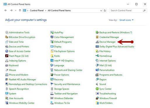The width and height of the screenshot is (150, 108).
Task: Open recent locations dropdown arrow
Action: pos(15,11)
